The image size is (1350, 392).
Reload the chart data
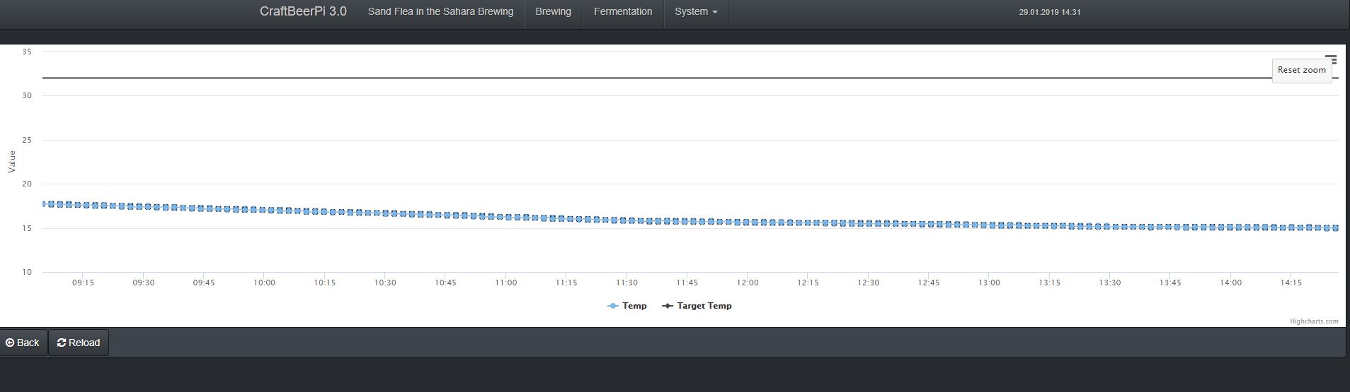(x=79, y=343)
